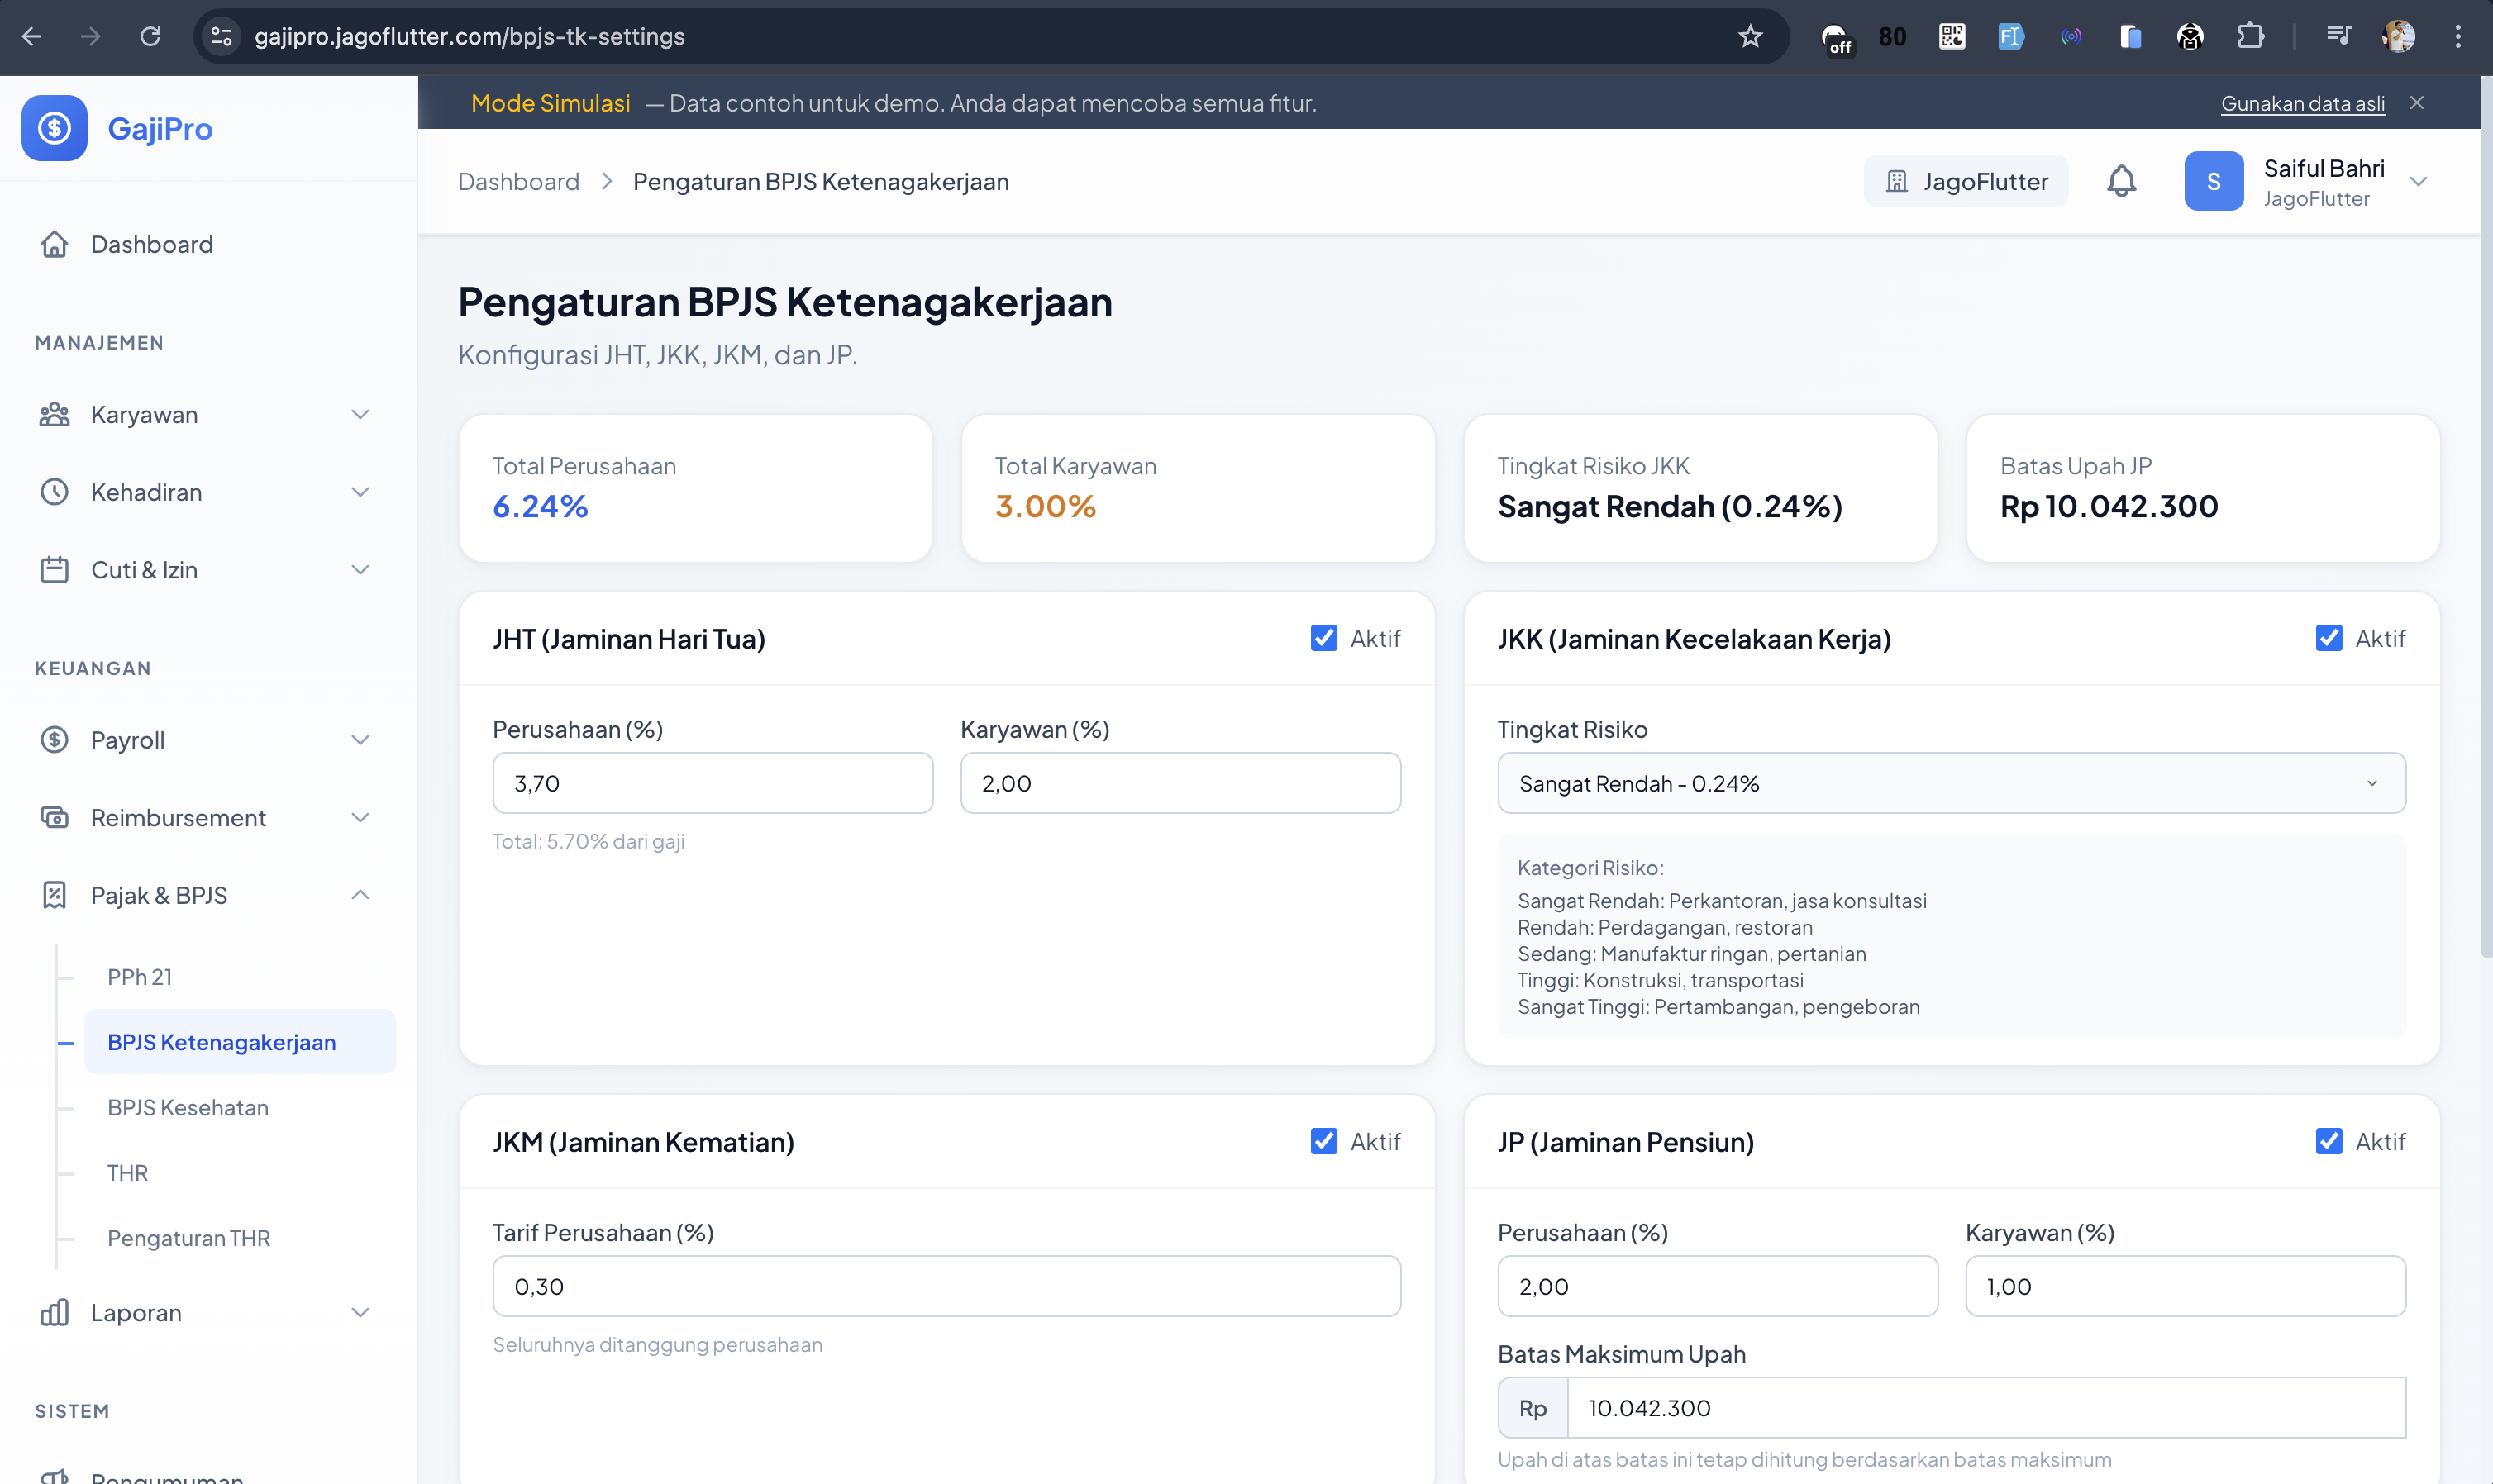The image size is (2493, 1484).
Task: Dismiss the Mode Simulasi banner
Action: [2416, 103]
